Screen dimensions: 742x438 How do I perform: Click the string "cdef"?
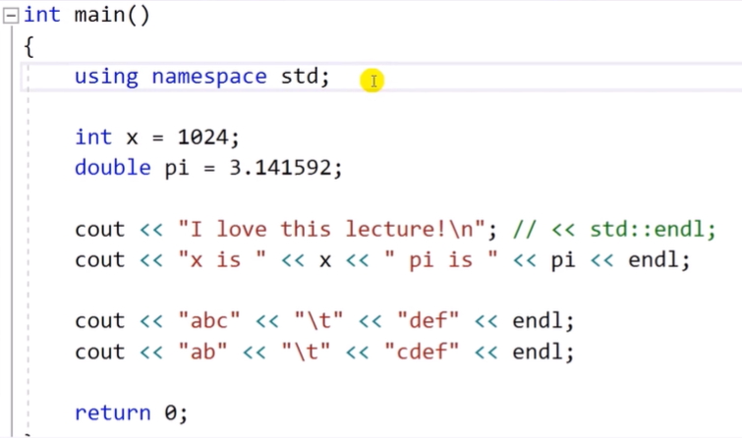pyautogui.click(x=422, y=352)
